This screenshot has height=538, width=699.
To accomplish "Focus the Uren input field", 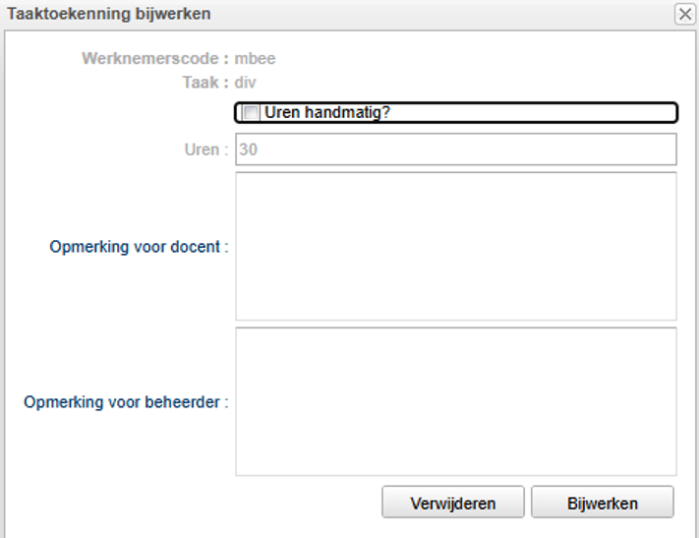I will [x=455, y=150].
